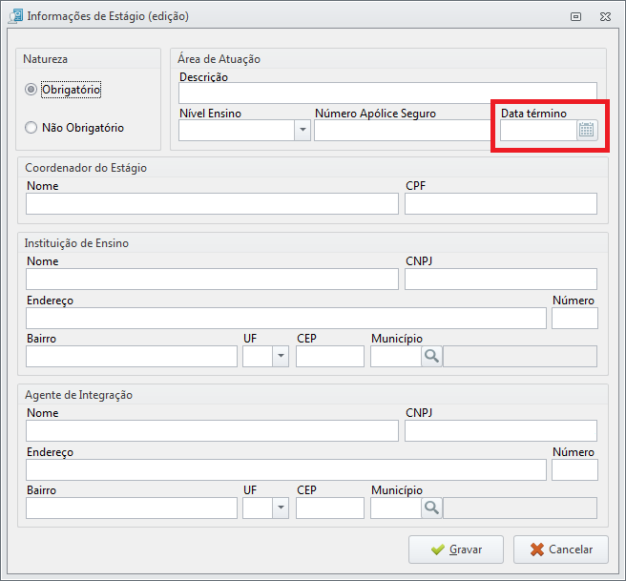The width and height of the screenshot is (626, 581).
Task: Open UF dropdown in Instituição de Ensino
Action: pyautogui.click(x=281, y=356)
